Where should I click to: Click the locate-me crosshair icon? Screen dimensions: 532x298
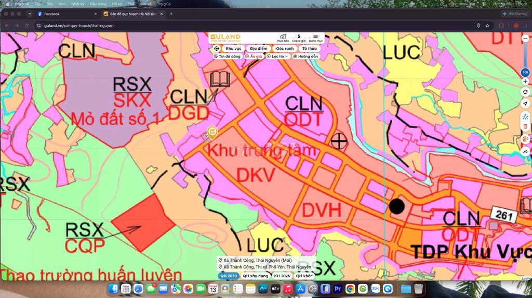pos(217,48)
